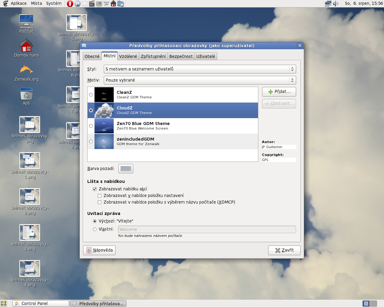
Task: Open mail envelope launcher in top panel
Action: pos(85,4)
